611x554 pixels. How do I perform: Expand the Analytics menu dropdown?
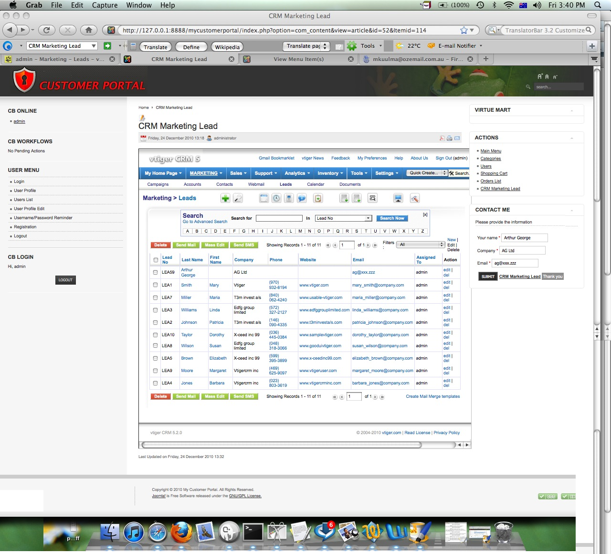click(297, 173)
